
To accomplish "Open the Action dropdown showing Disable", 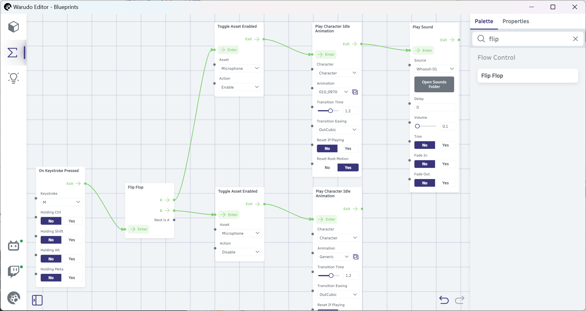I will click(x=241, y=252).
